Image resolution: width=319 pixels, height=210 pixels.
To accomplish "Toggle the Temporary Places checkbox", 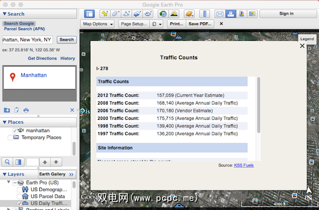I will point(10,137).
